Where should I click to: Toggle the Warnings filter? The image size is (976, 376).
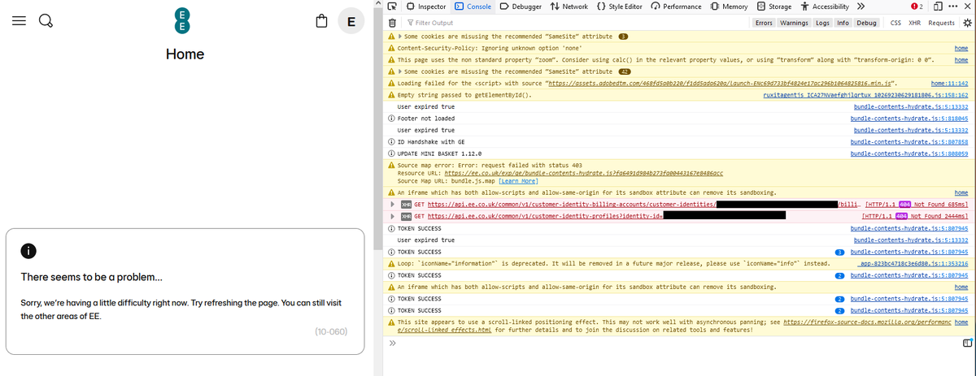(x=794, y=23)
